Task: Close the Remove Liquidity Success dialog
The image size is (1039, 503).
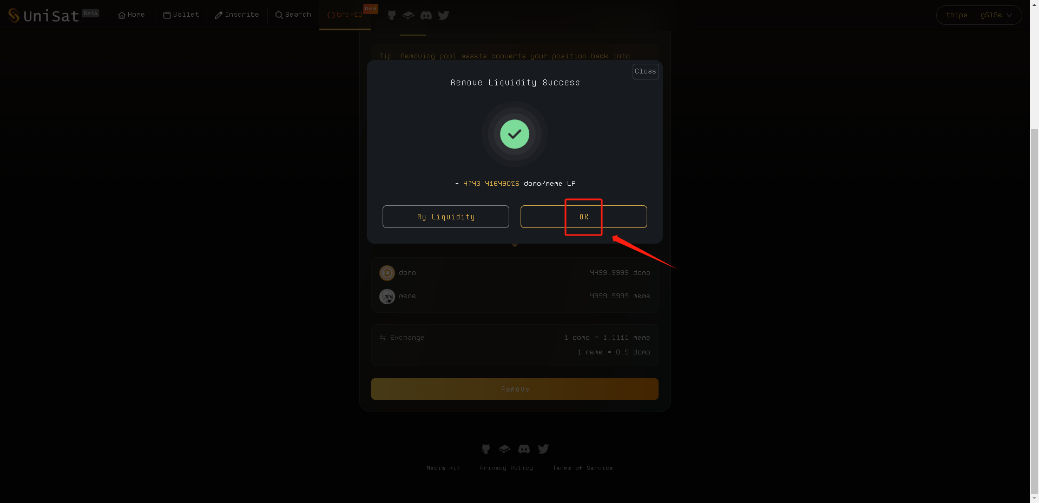Action: point(646,71)
